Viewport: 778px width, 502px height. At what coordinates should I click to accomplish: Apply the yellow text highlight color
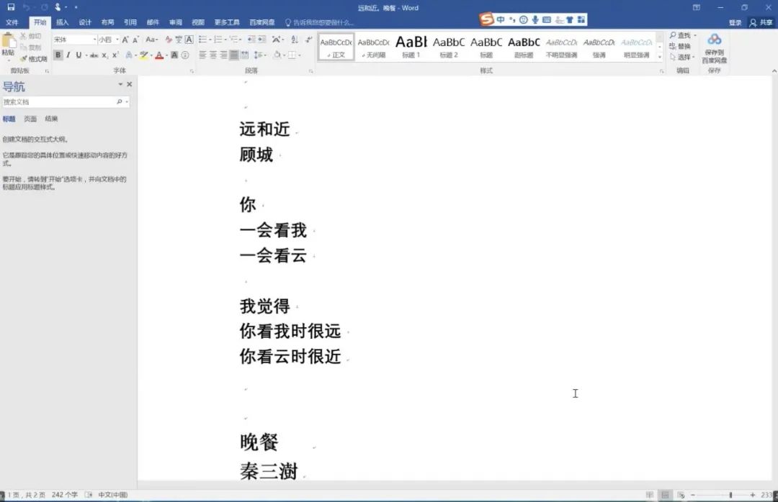tap(143, 55)
